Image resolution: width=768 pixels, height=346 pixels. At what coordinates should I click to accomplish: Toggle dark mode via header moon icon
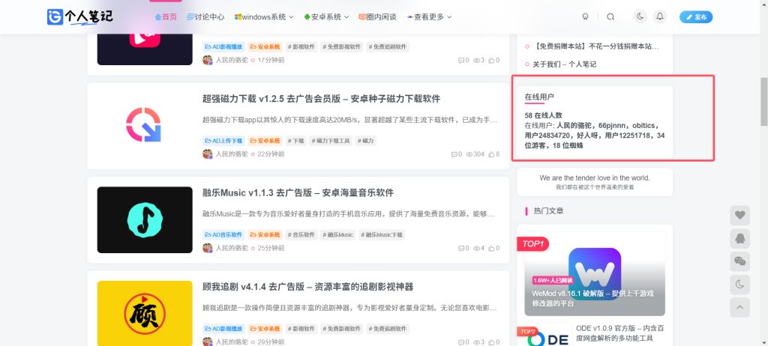click(x=640, y=16)
